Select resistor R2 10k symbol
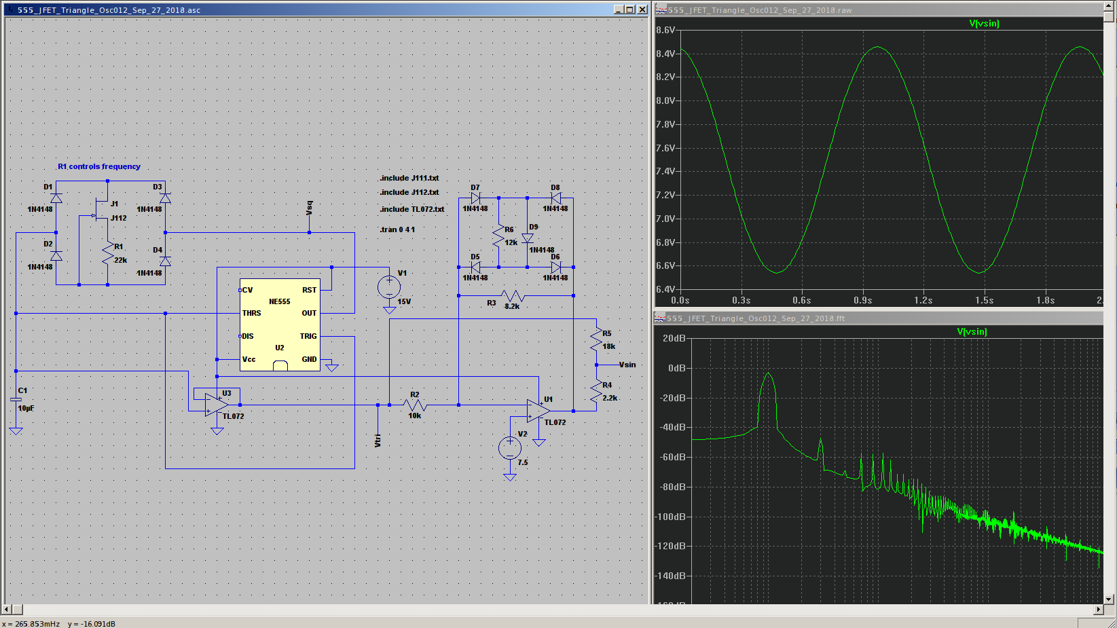This screenshot has width=1117, height=628. [x=414, y=405]
